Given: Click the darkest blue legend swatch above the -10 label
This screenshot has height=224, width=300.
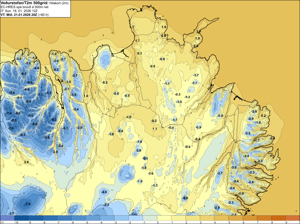Looking at the screenshot, I should click(x=21, y=218).
